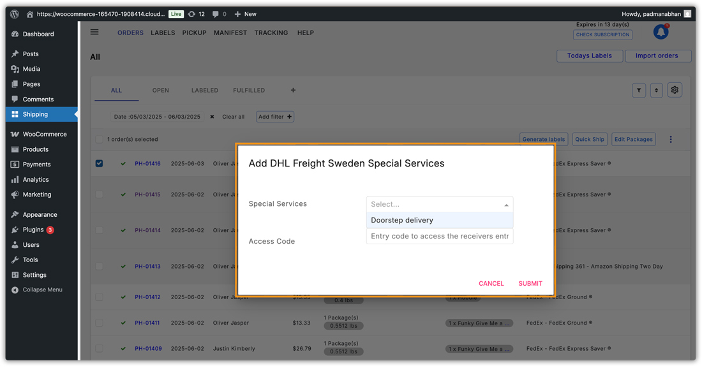Click the WordPress logo icon

[14, 14]
